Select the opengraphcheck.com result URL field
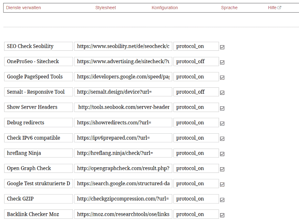 (x=123, y=168)
